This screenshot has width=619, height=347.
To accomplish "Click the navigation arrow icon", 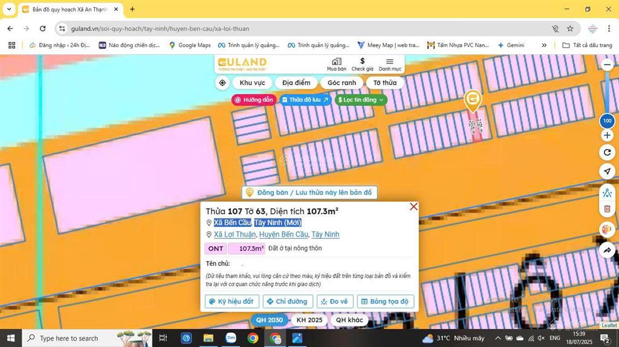I will [607, 172].
